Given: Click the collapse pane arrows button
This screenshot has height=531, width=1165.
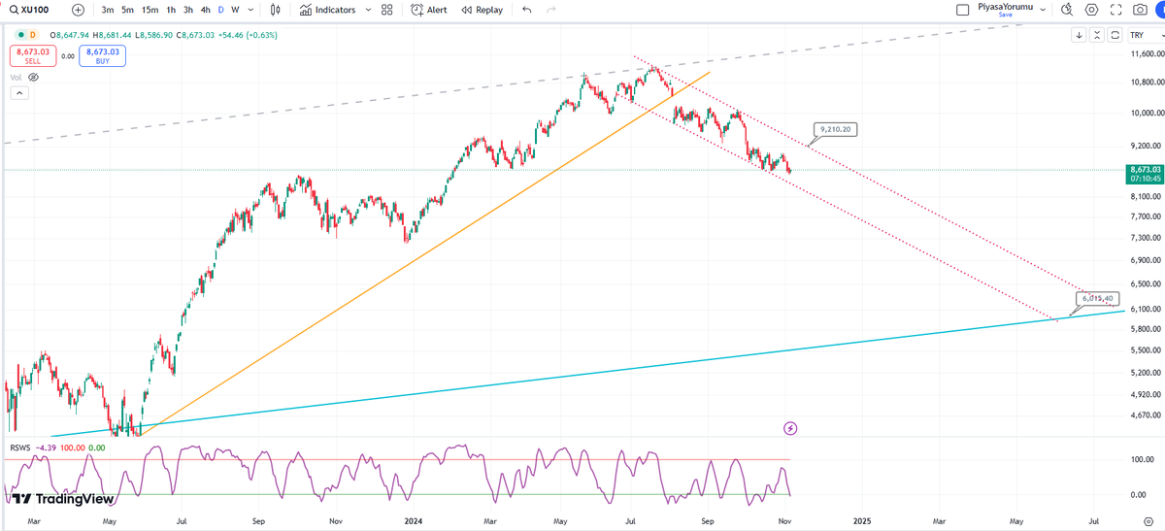Looking at the screenshot, I should pyautogui.click(x=1098, y=36).
